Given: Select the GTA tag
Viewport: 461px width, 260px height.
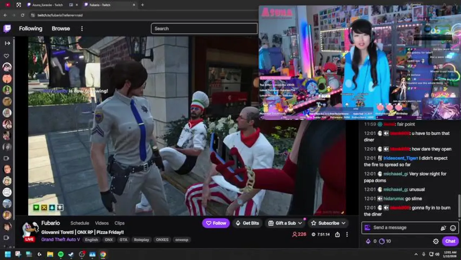Looking at the screenshot, I should click(x=123, y=239).
